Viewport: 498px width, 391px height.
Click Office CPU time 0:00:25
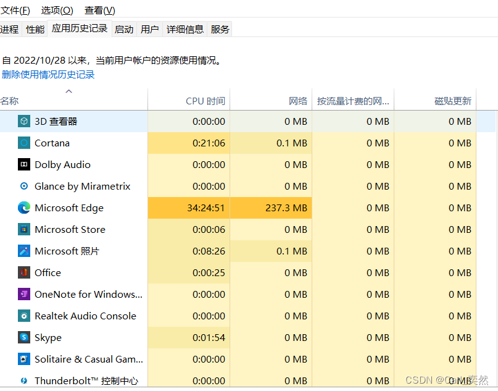(209, 273)
